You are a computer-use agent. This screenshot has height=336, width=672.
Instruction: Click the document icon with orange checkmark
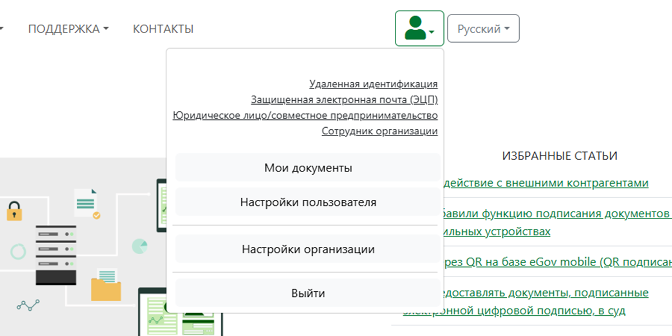click(87, 203)
